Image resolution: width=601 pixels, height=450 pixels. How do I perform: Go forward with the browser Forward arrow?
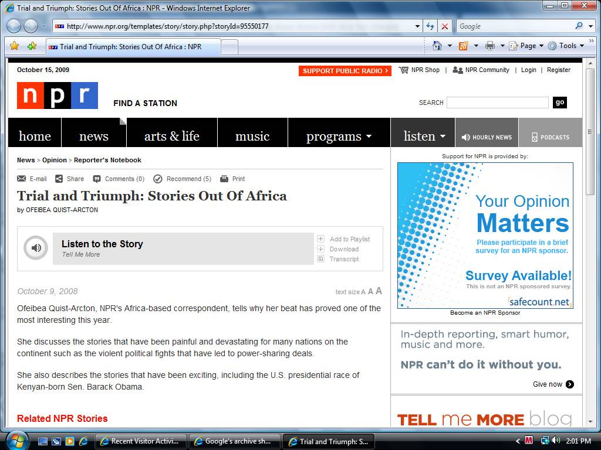tap(31, 26)
